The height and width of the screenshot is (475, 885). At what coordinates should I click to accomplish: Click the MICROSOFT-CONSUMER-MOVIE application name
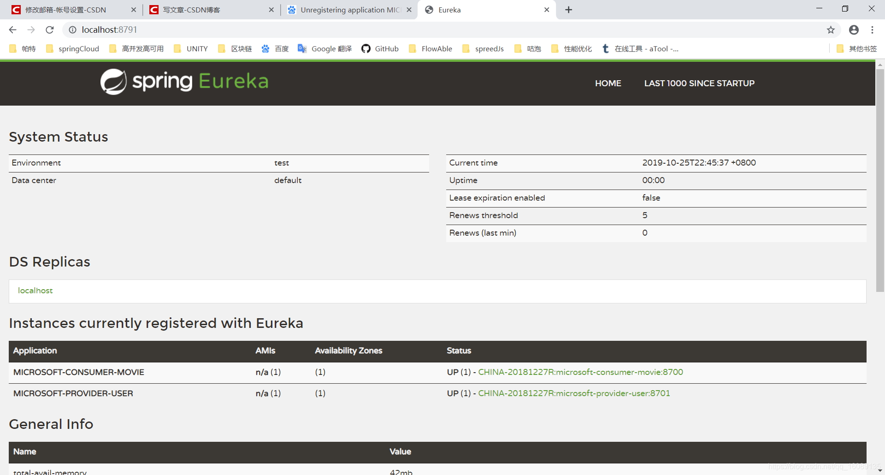pos(79,372)
